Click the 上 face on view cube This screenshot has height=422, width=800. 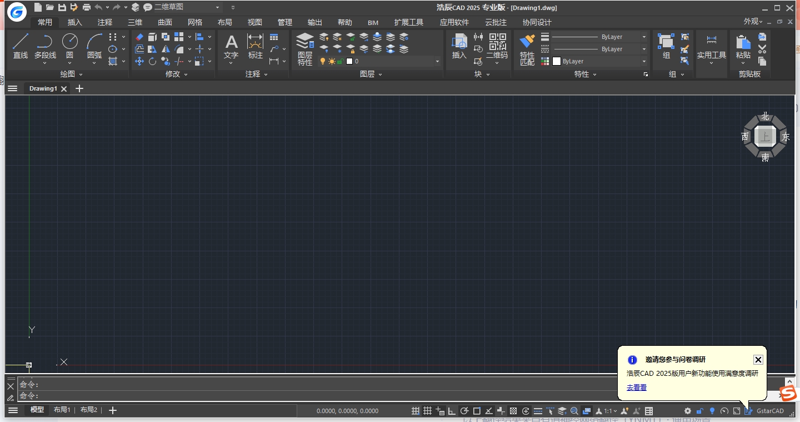point(766,136)
